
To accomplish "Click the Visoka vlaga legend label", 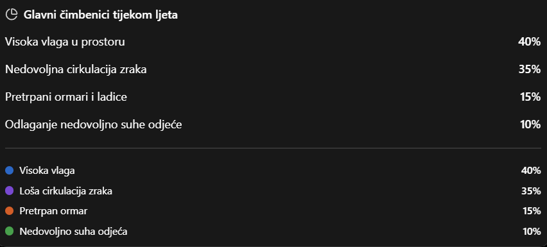I will 47,171.
